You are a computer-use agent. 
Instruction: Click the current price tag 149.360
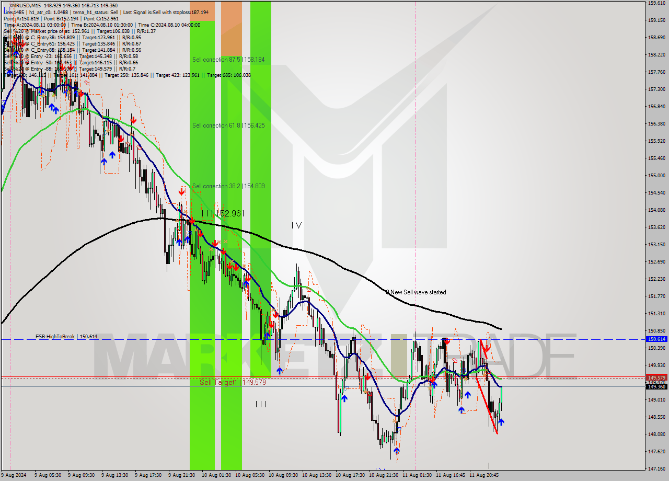tap(656, 386)
